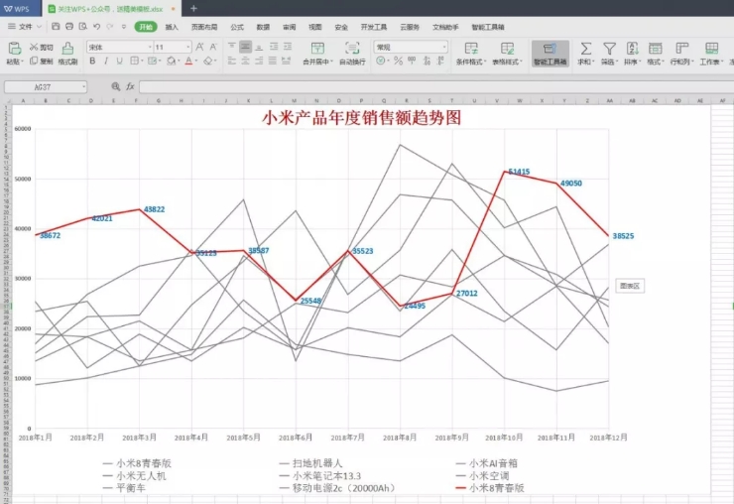Click the chart title 小米产品年度销售额趋势图
Viewport: 734px width, 504px height.
[361, 118]
